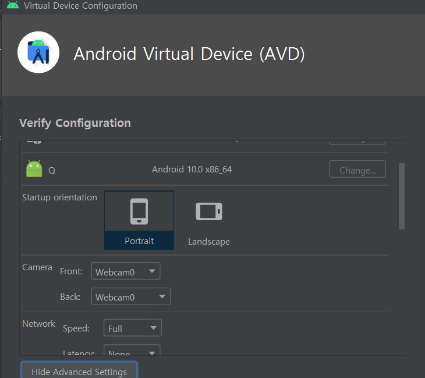Select Landscape startup orientation
425x378 pixels.
pos(208,220)
